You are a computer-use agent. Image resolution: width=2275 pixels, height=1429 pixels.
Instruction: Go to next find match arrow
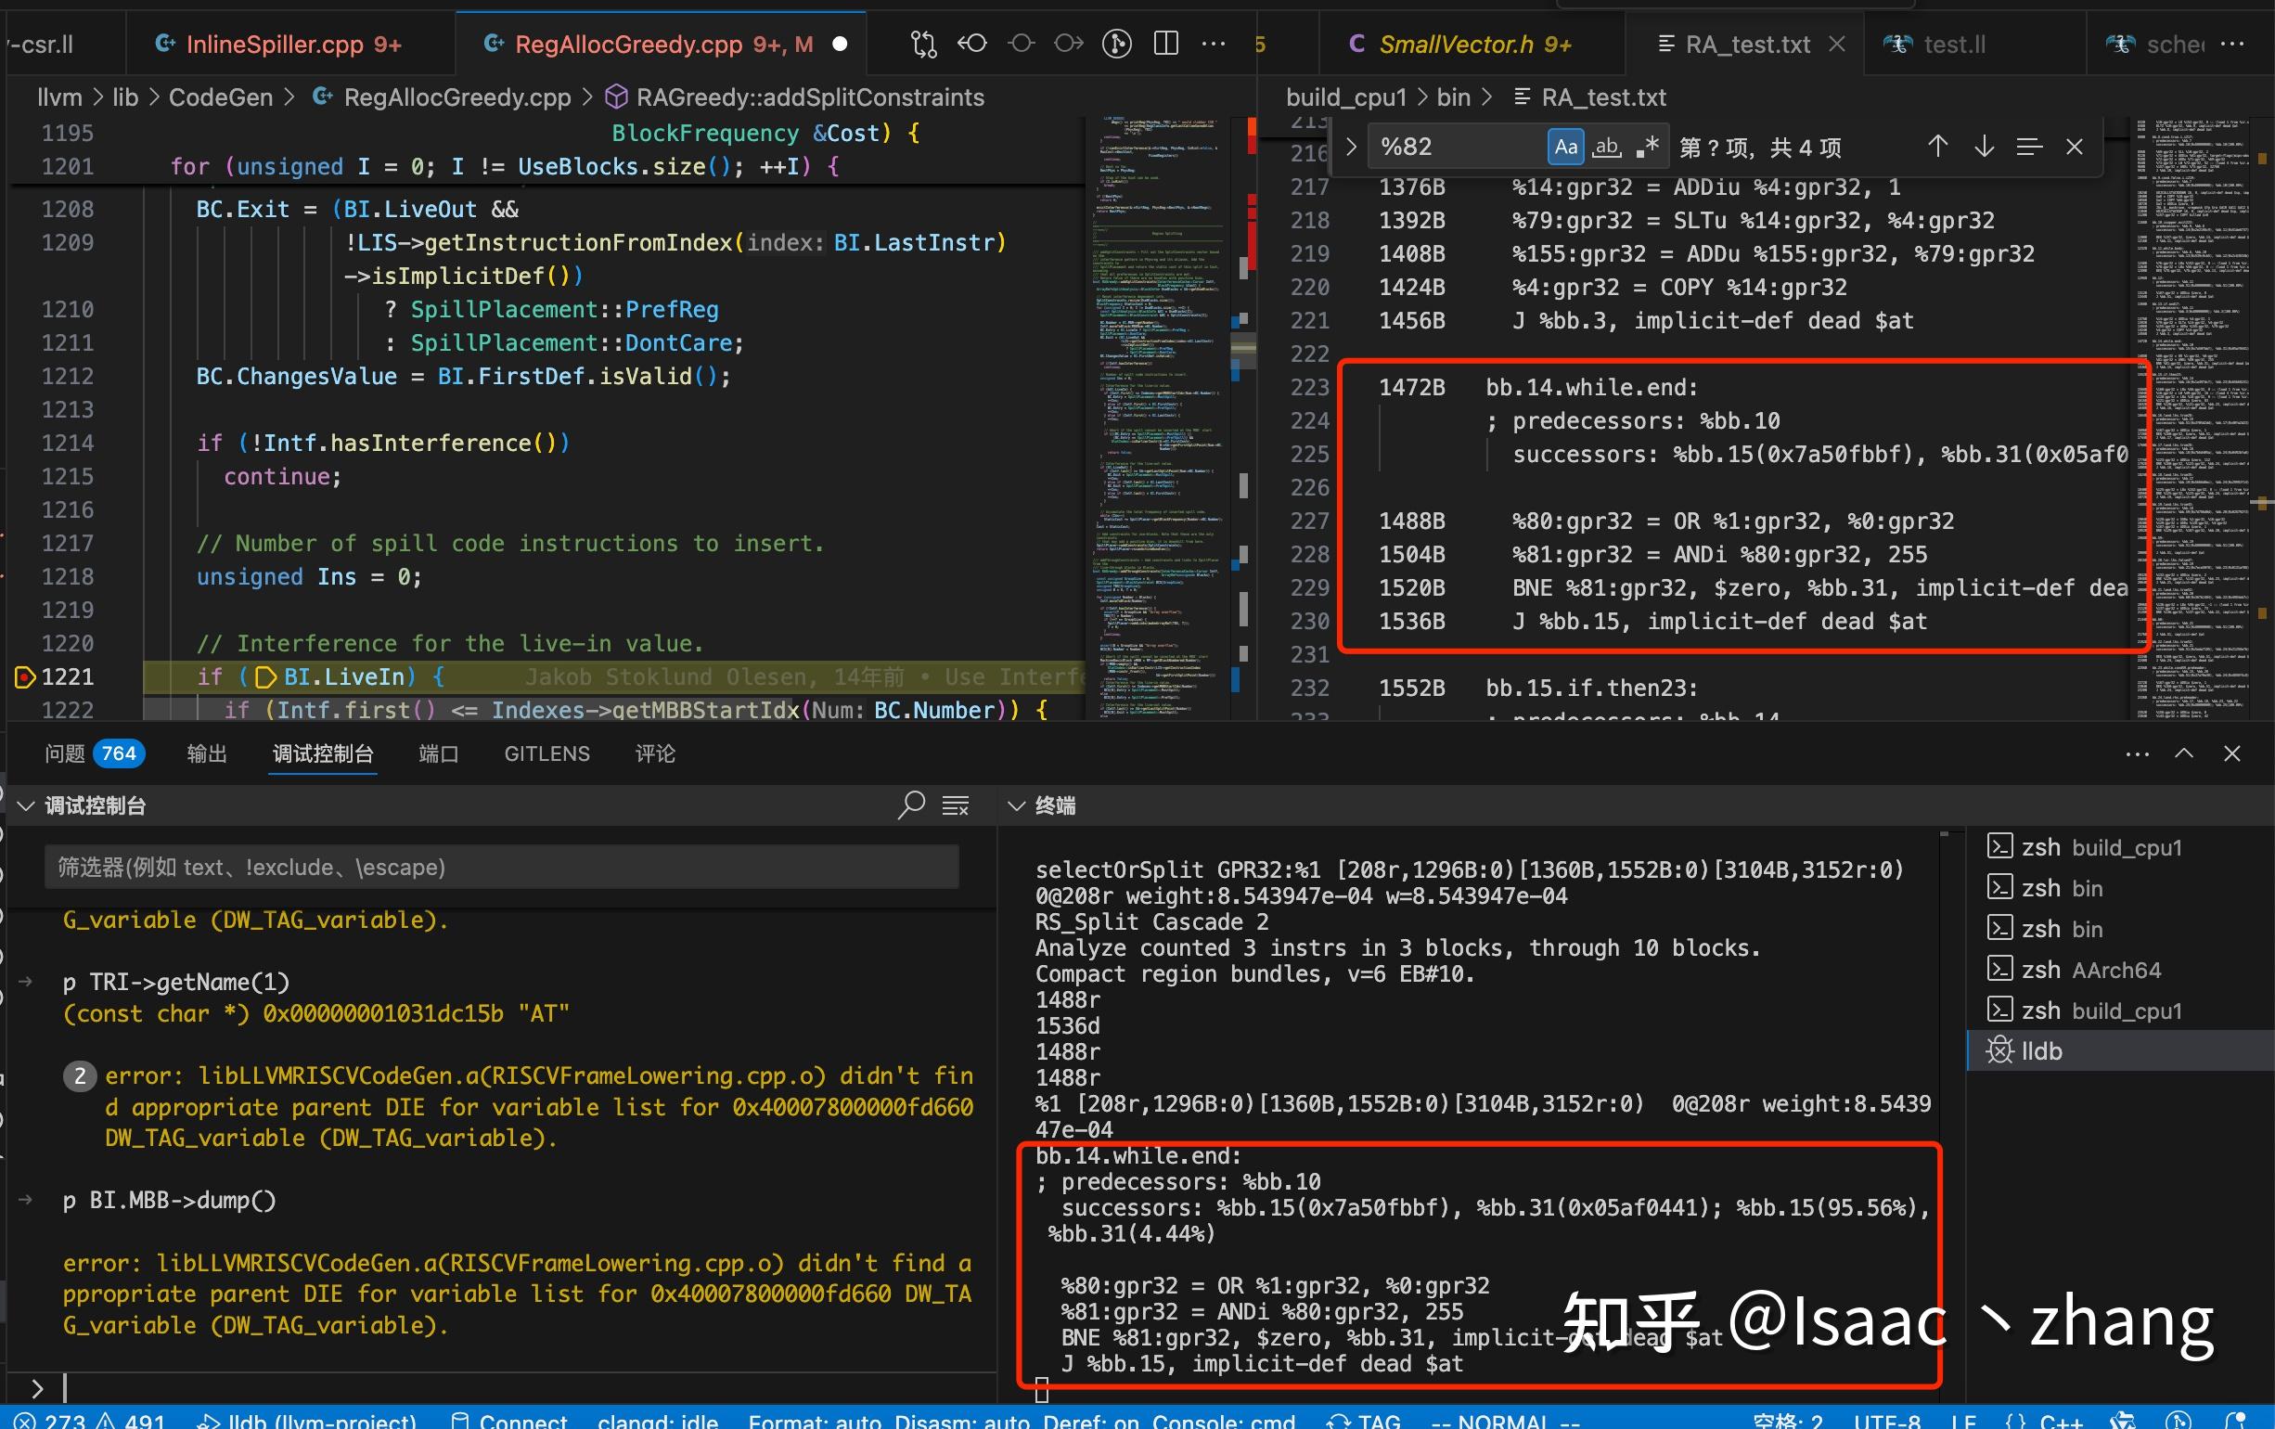pyautogui.click(x=1984, y=147)
